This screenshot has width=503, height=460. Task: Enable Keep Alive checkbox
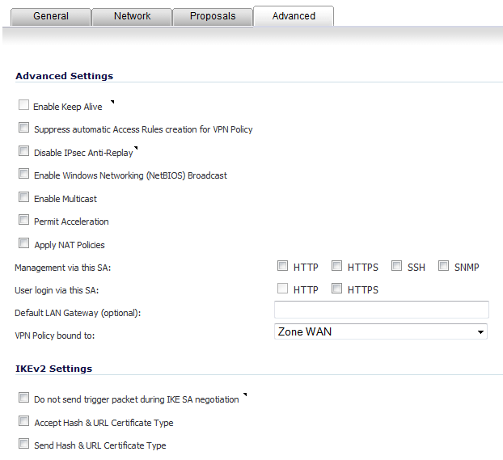(x=23, y=105)
